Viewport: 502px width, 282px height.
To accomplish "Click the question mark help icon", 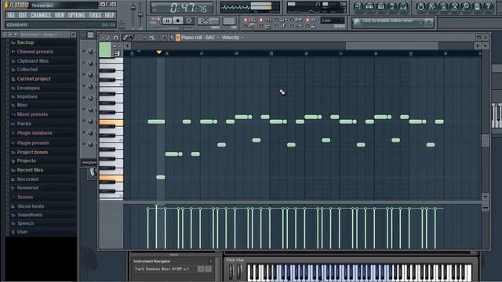I will 488,7.
